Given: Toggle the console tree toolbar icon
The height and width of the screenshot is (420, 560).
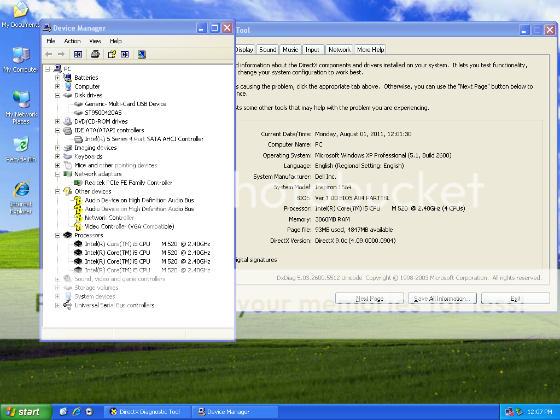Looking at the screenshot, I should pos(78,54).
